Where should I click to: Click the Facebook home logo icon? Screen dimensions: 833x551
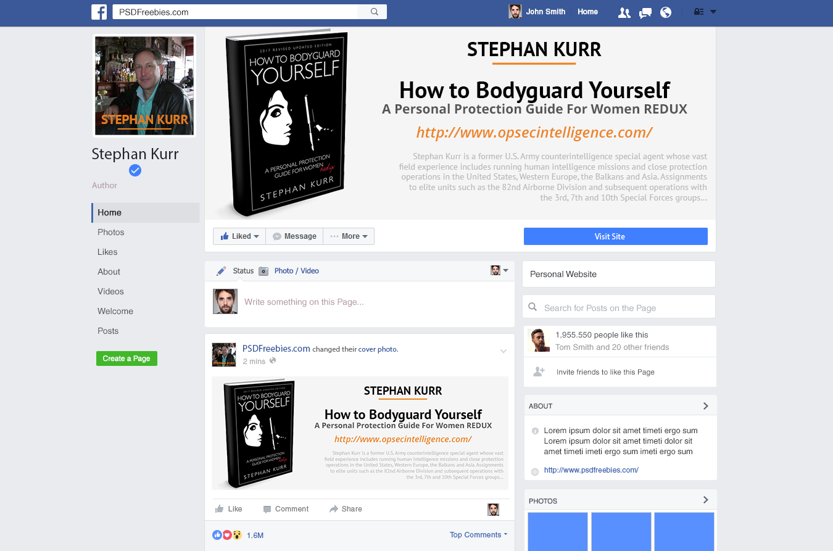pyautogui.click(x=99, y=12)
